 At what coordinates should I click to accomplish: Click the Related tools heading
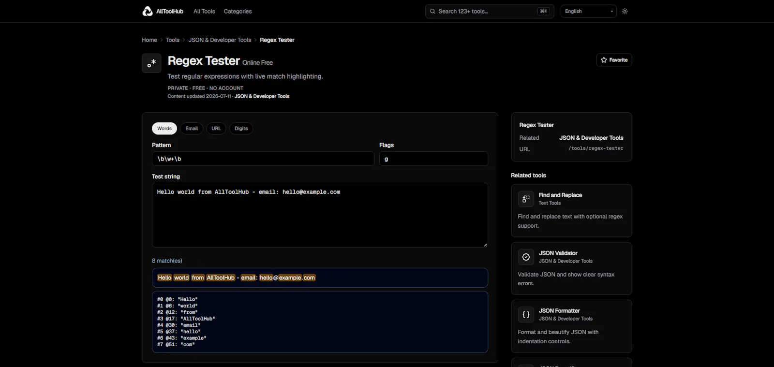pyautogui.click(x=528, y=175)
